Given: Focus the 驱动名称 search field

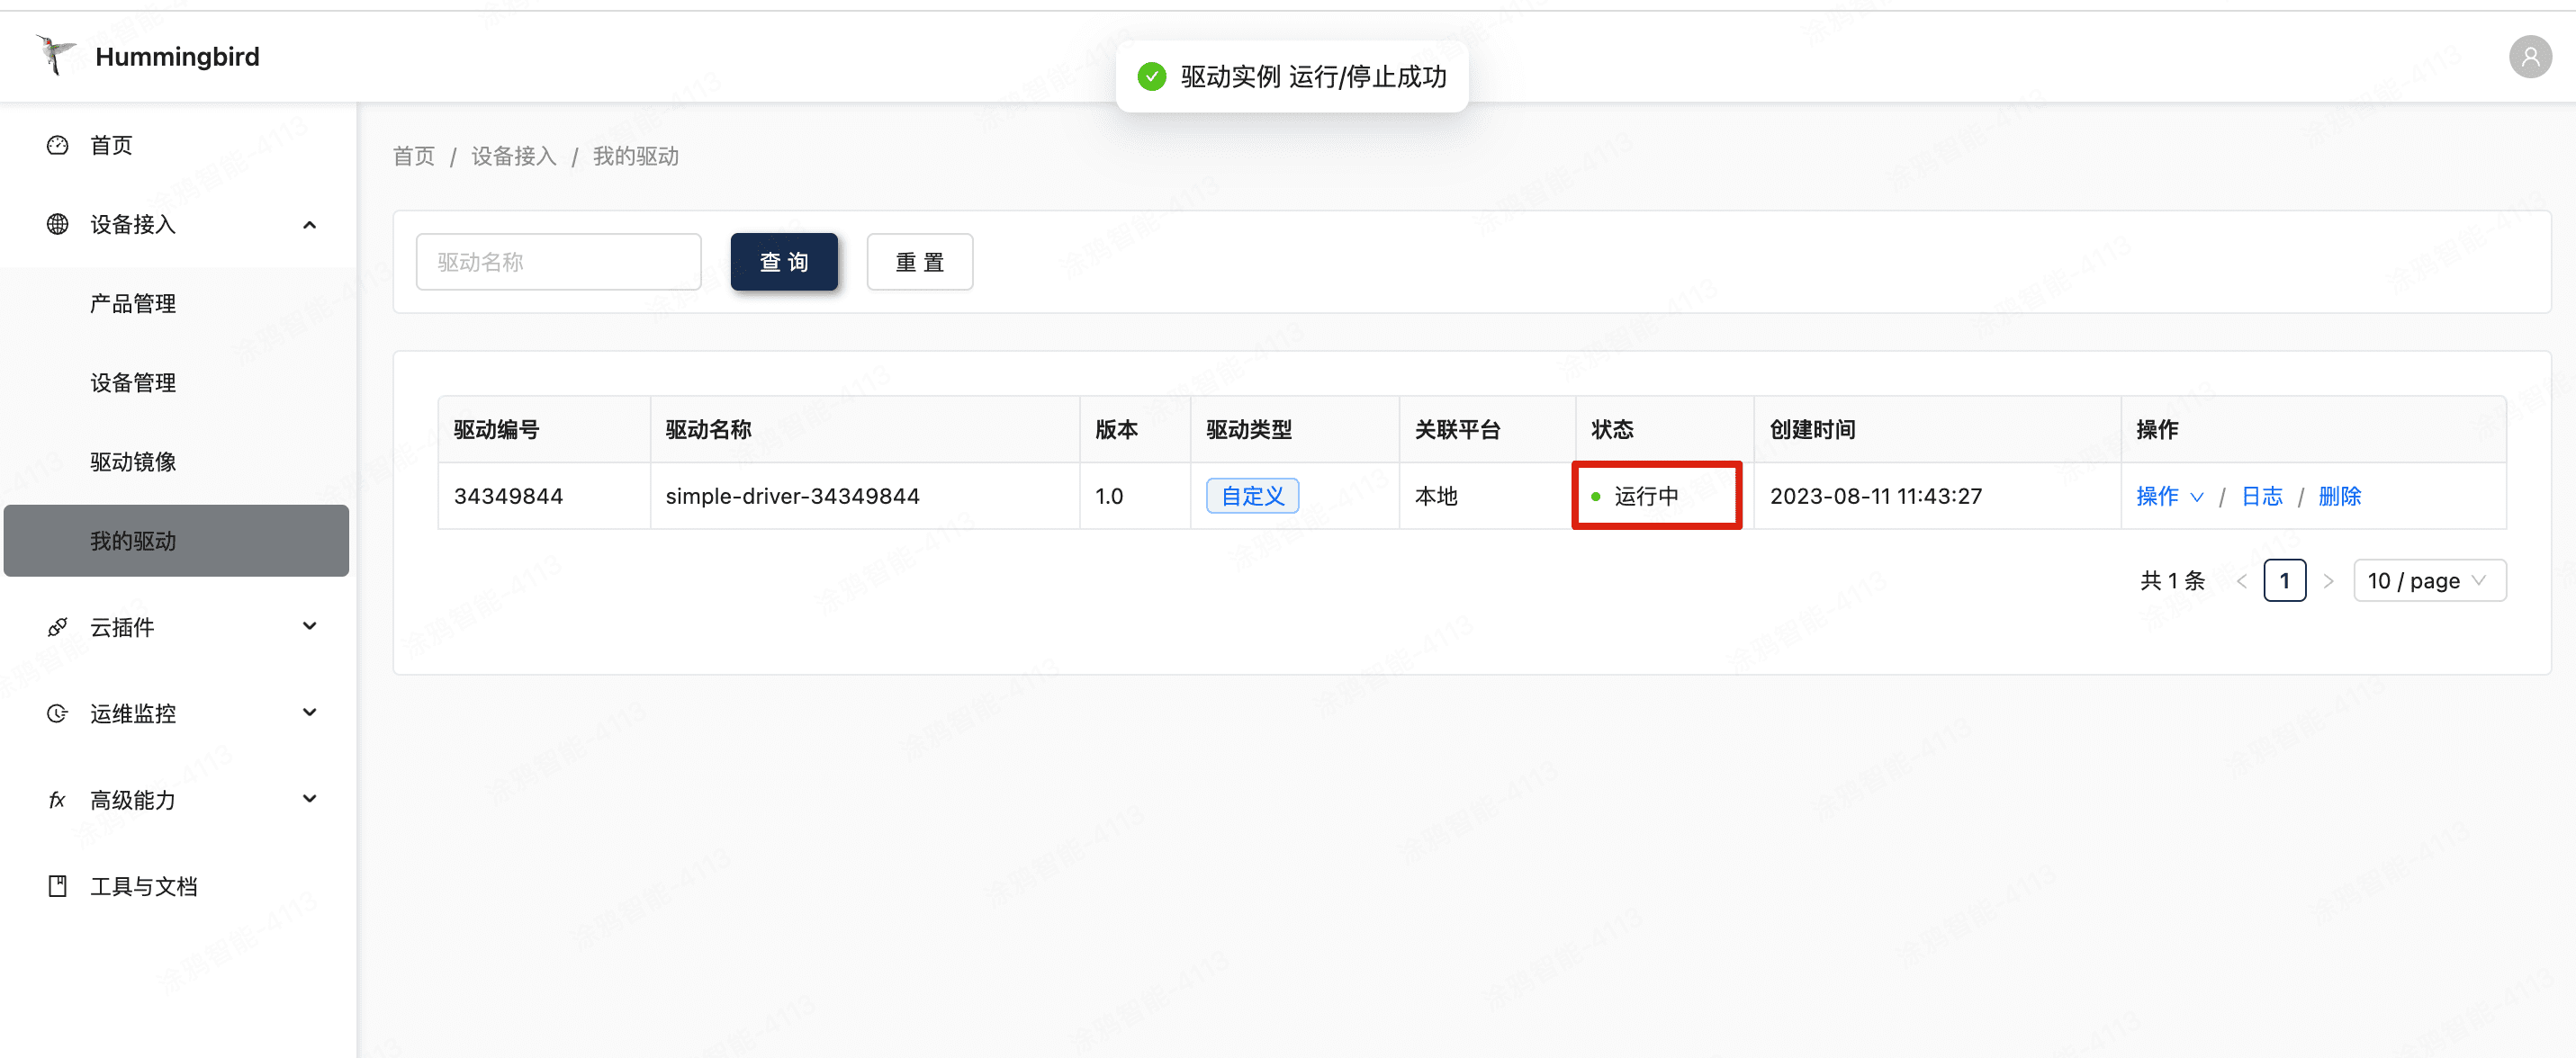Looking at the screenshot, I should pos(558,262).
